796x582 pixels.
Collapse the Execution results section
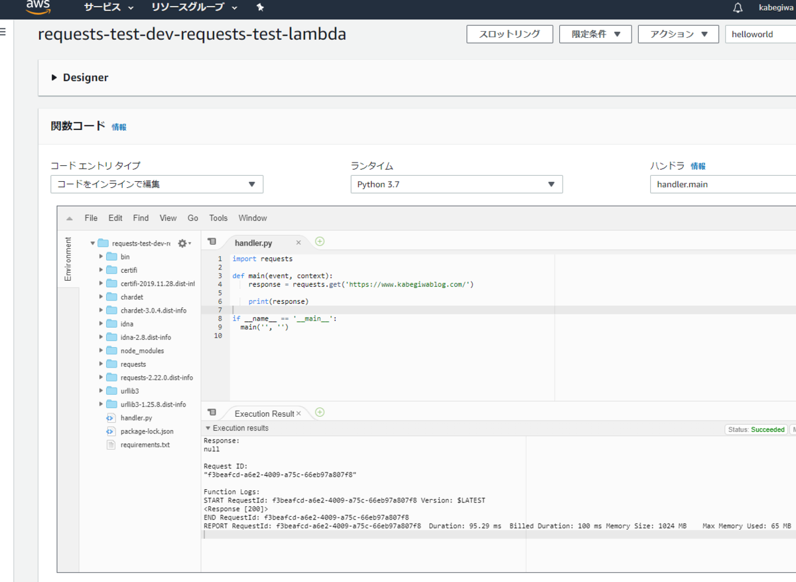[x=208, y=428]
